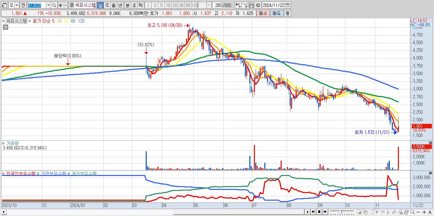Click the stock search magnifier icon
Image resolution: width=434 pixels, height=216 pixels.
click(x=54, y=5)
